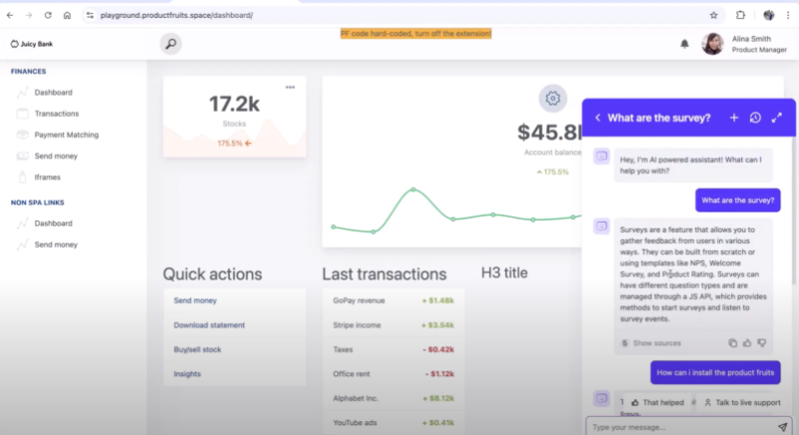Click the 'What are the survey?' message bubble
The width and height of the screenshot is (799, 435).
737,200
